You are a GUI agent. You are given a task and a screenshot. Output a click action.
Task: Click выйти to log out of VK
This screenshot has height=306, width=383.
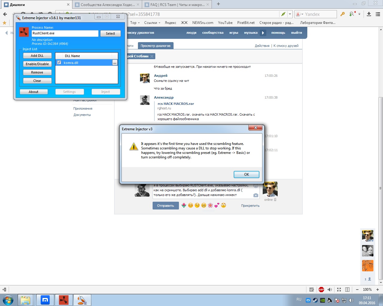pos(297,33)
